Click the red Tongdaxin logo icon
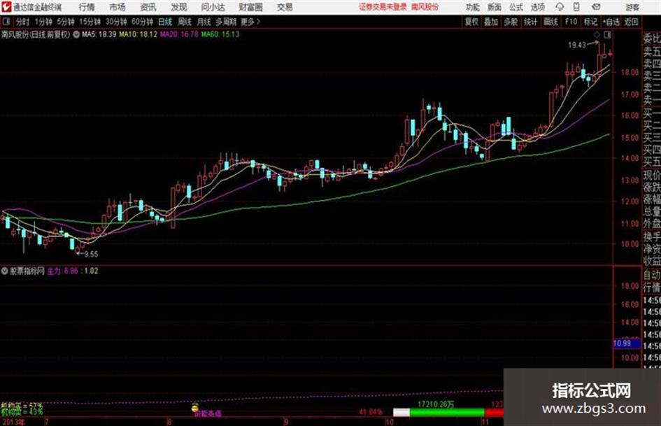This screenshot has width=661, height=426. 6,7
